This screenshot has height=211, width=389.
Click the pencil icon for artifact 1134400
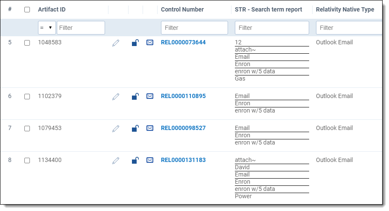[116, 160]
